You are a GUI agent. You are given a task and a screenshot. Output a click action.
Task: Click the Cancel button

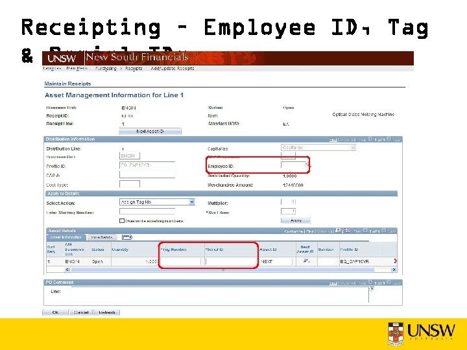81,312
